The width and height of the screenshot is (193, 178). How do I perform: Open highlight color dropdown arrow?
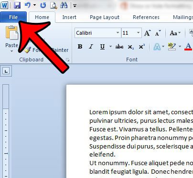click(x=180, y=47)
